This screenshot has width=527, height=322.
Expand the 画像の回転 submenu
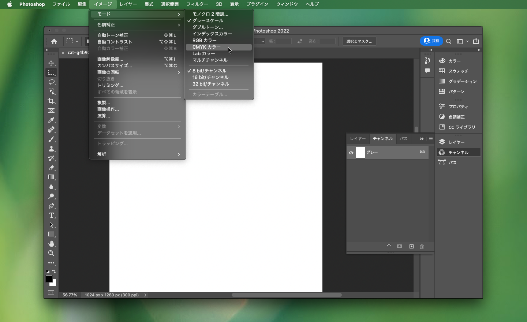[x=138, y=72]
